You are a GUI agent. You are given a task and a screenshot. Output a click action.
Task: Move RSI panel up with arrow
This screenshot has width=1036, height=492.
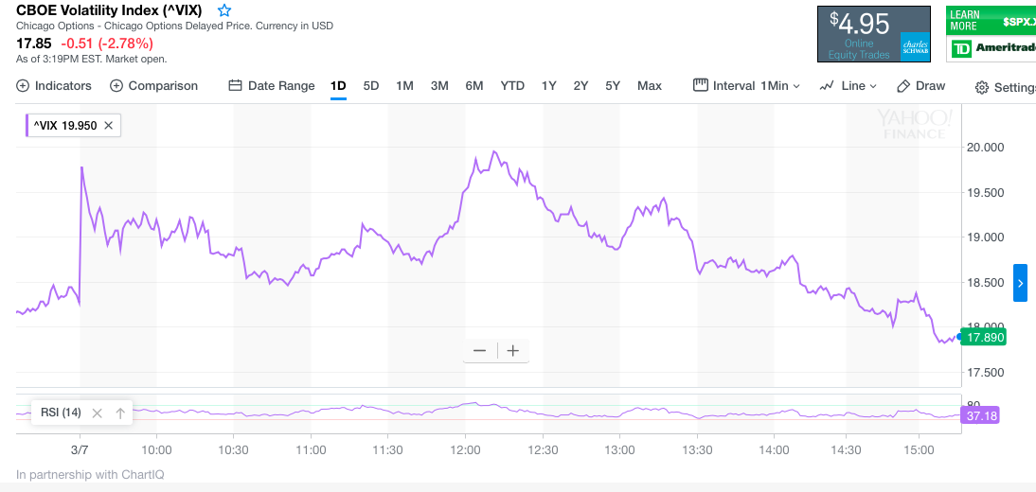pyautogui.click(x=120, y=413)
